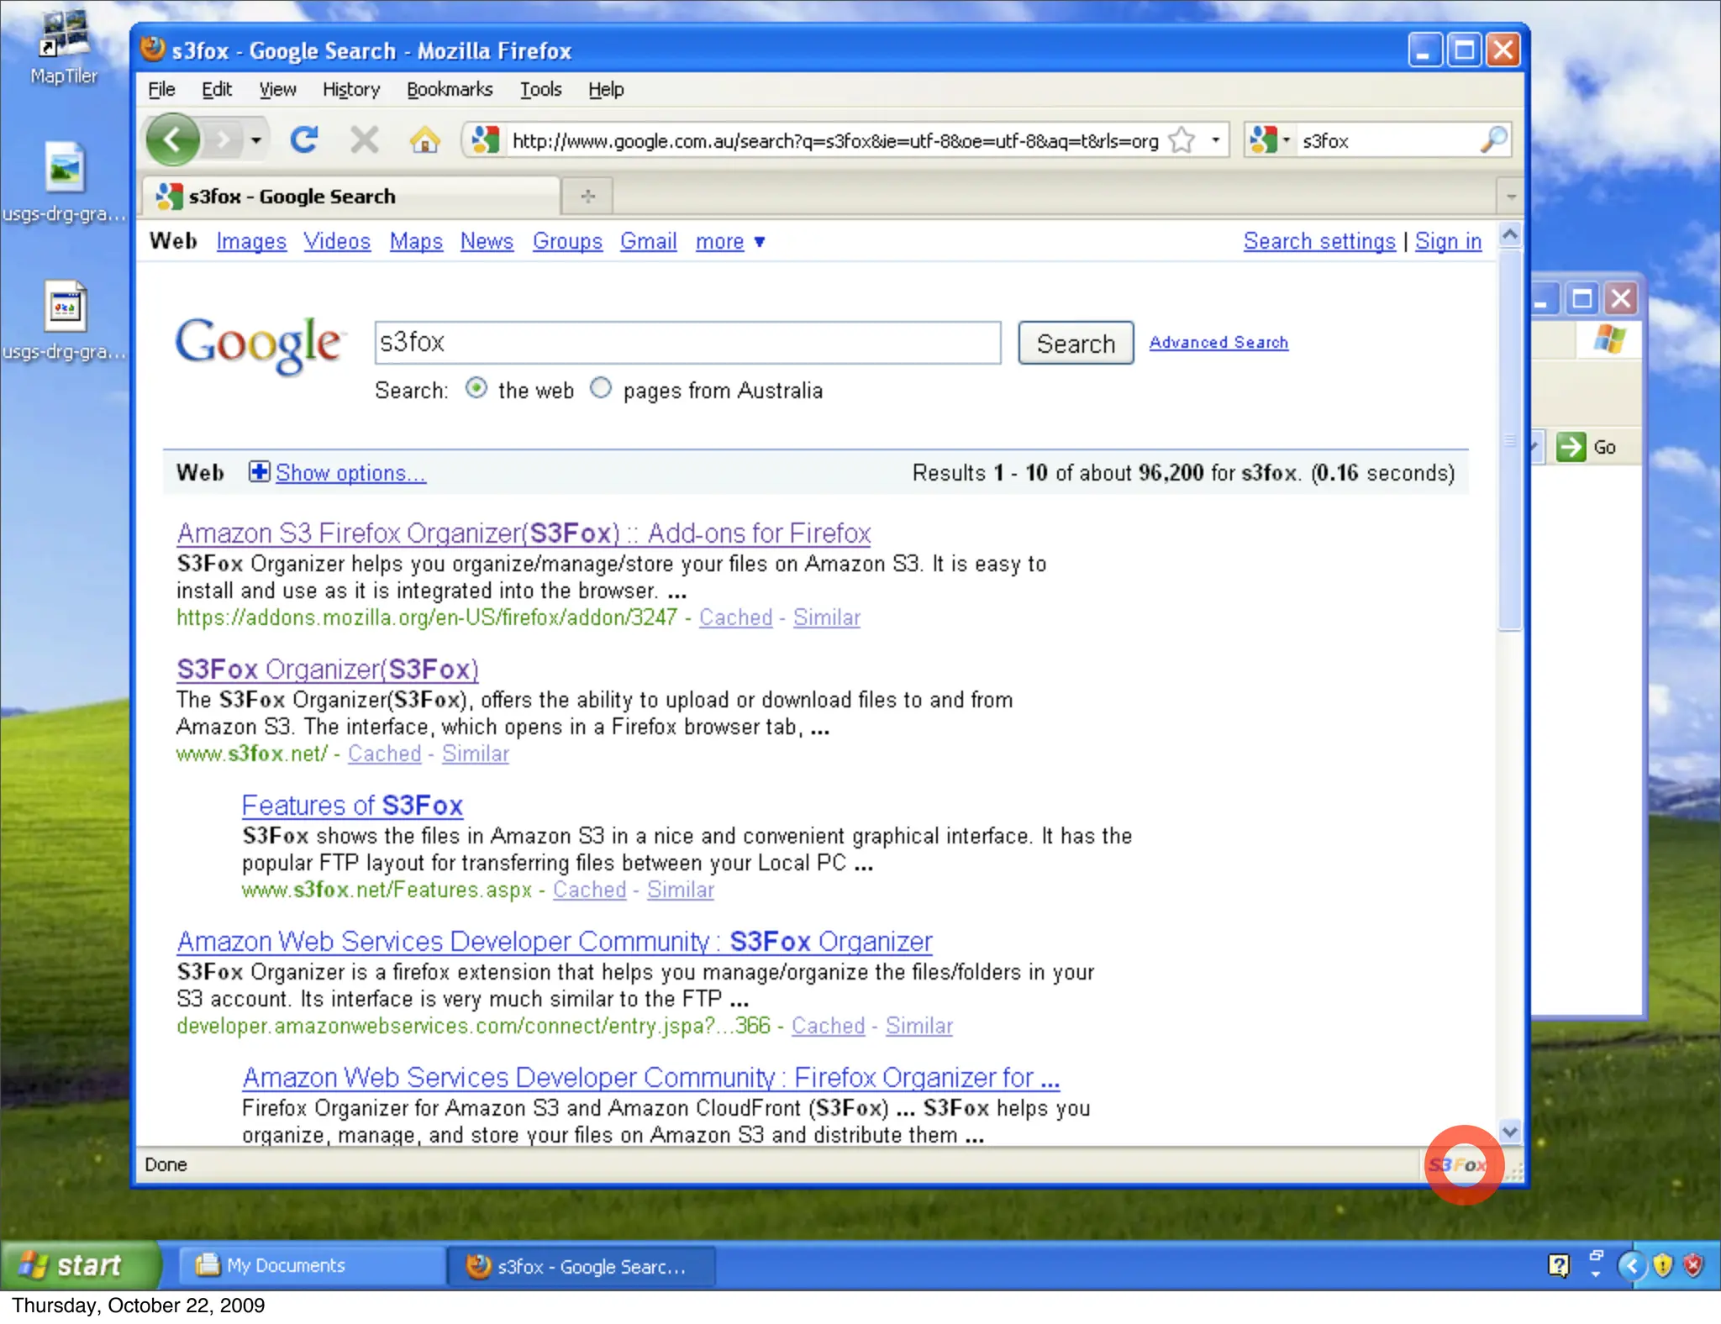Open a new tab with plus button
1721x1324 pixels.
587,197
